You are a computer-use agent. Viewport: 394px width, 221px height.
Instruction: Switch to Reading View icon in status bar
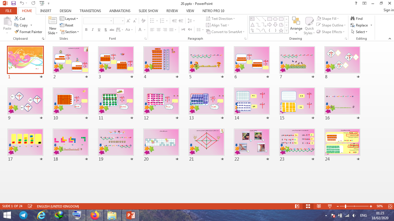319,206
